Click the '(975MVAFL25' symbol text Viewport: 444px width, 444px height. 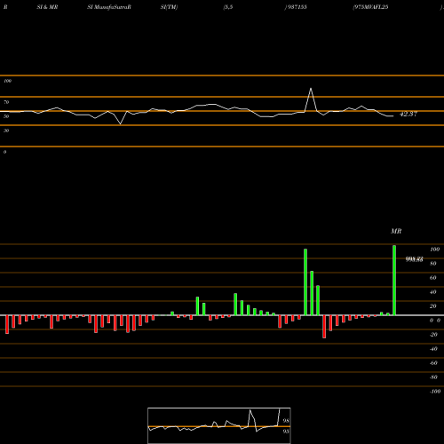point(370,7)
